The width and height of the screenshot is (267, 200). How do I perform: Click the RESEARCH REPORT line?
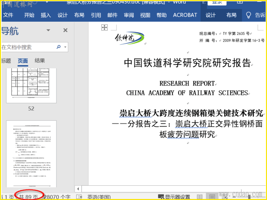[x=187, y=84]
